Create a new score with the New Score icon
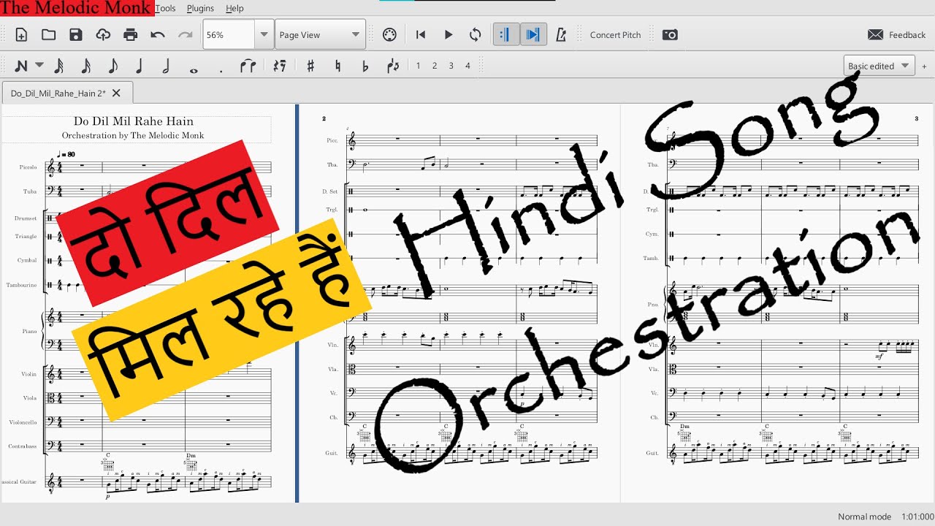Viewport: 935px width, 526px height. 21,35
